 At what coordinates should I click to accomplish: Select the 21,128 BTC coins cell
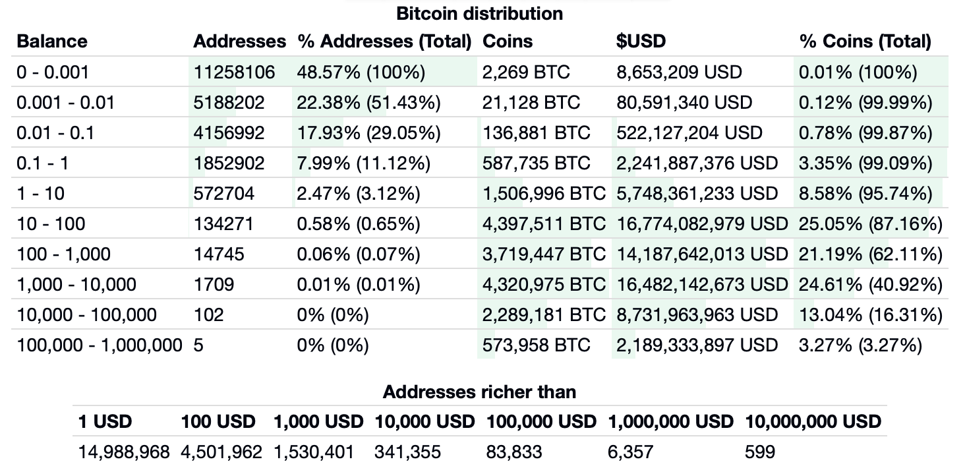[531, 102]
